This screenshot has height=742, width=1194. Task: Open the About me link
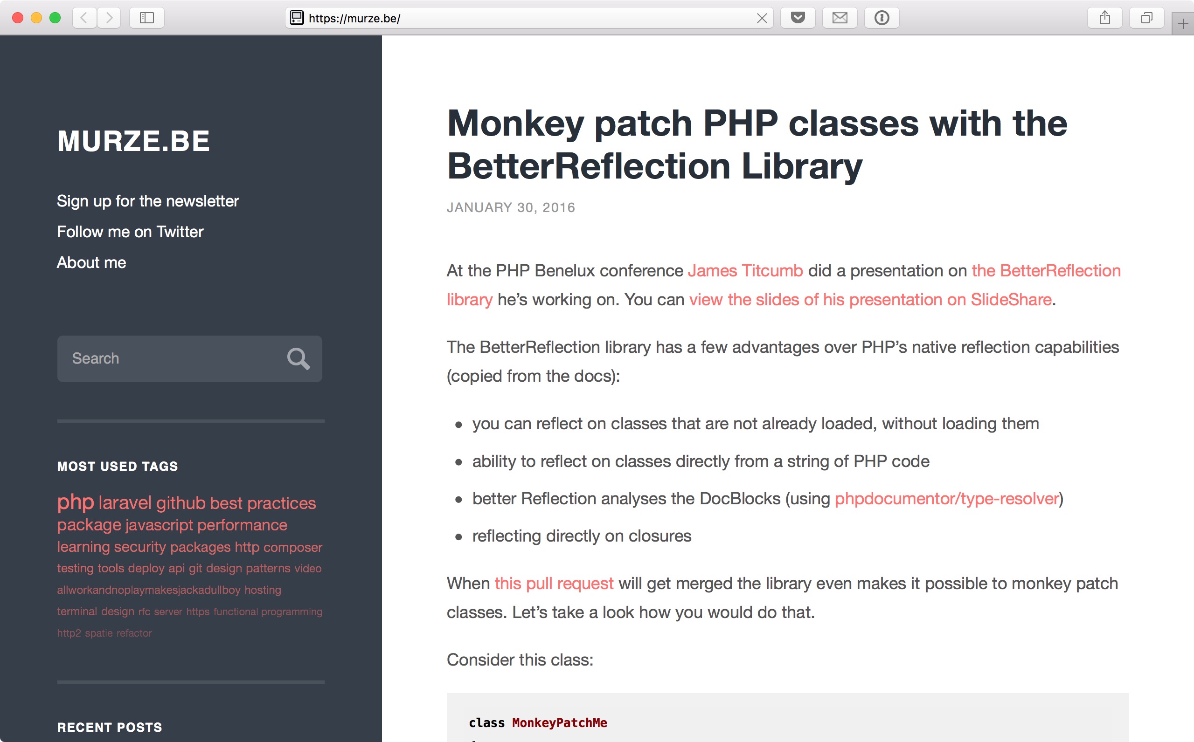click(91, 262)
